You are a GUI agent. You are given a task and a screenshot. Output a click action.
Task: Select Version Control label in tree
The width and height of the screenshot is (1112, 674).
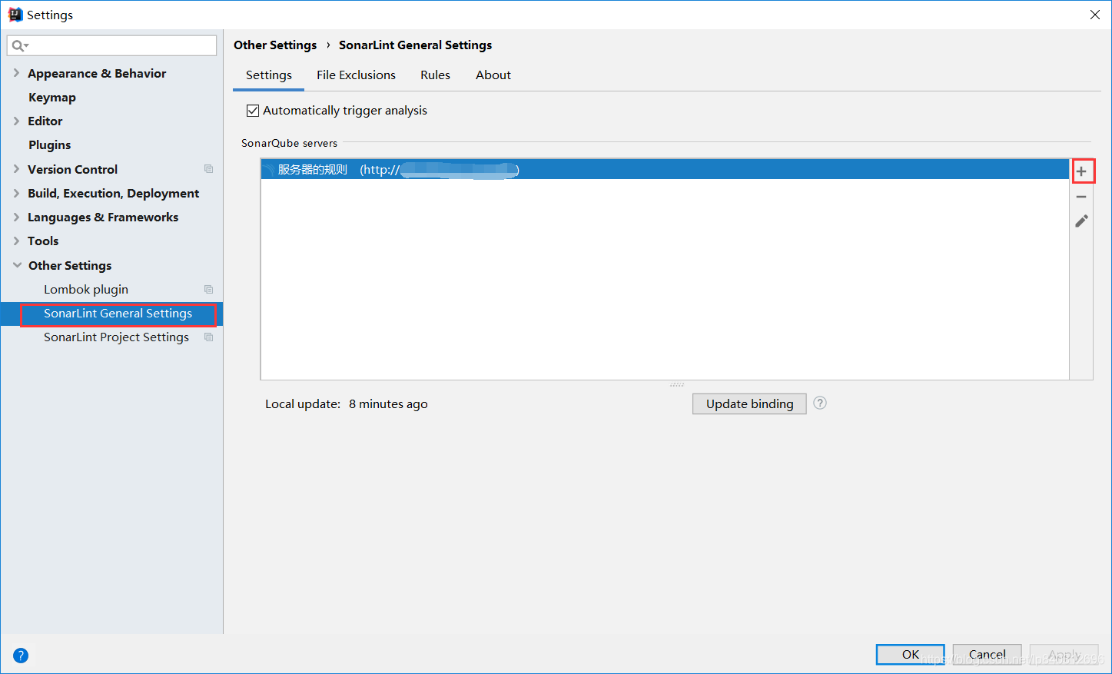click(x=73, y=169)
